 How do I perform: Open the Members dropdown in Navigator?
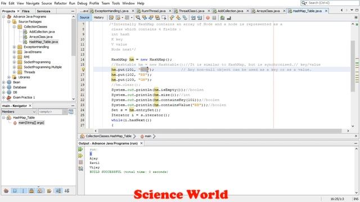(x=19, y=112)
